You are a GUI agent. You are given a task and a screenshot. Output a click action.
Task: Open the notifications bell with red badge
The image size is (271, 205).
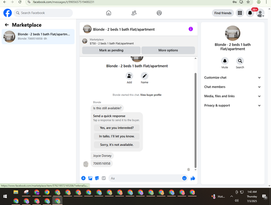[x=250, y=13]
